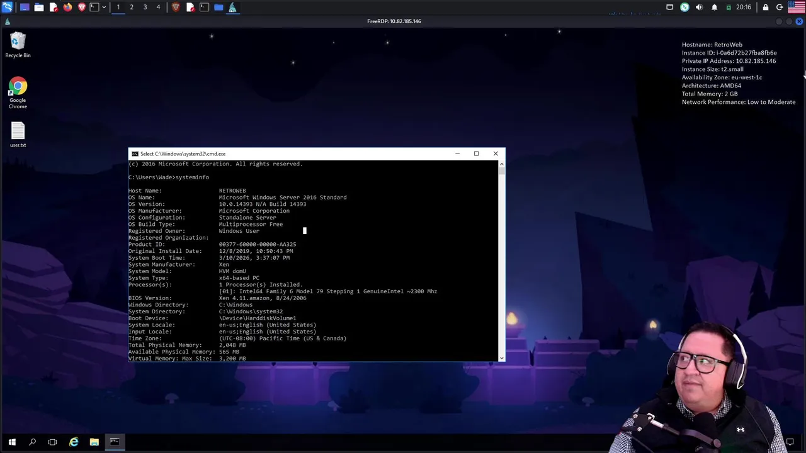This screenshot has height=453, width=806.
Task: Select the Recycle Bin desktop icon
Action: (18, 45)
